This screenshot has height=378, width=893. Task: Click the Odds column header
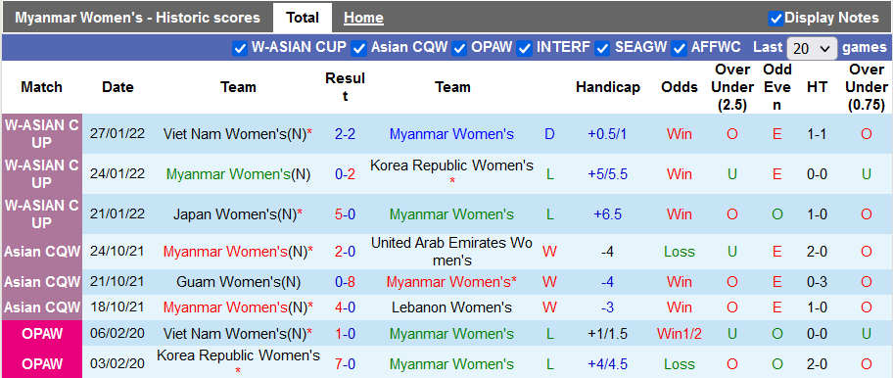tap(680, 87)
